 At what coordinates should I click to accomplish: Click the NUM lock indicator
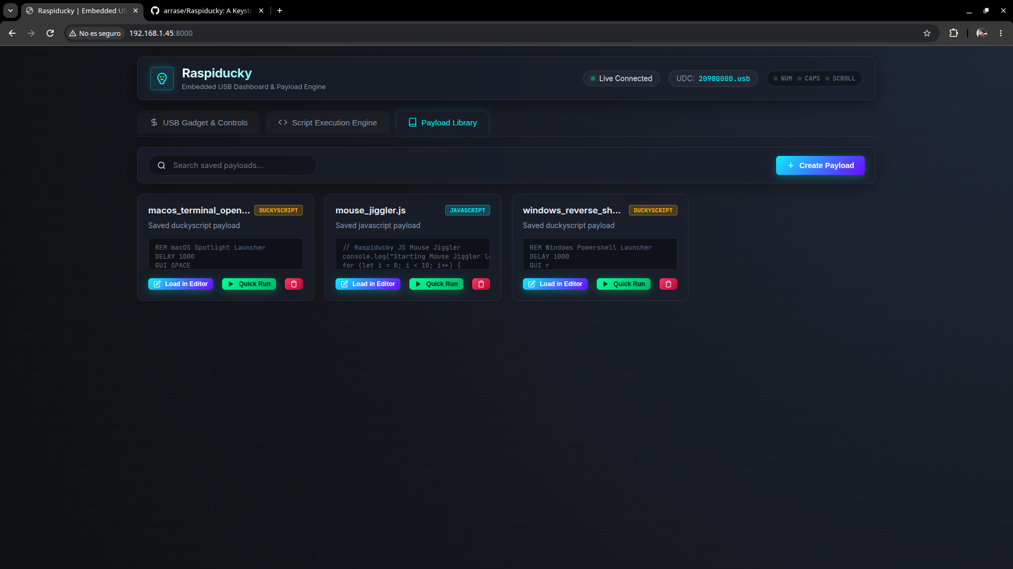(782, 79)
